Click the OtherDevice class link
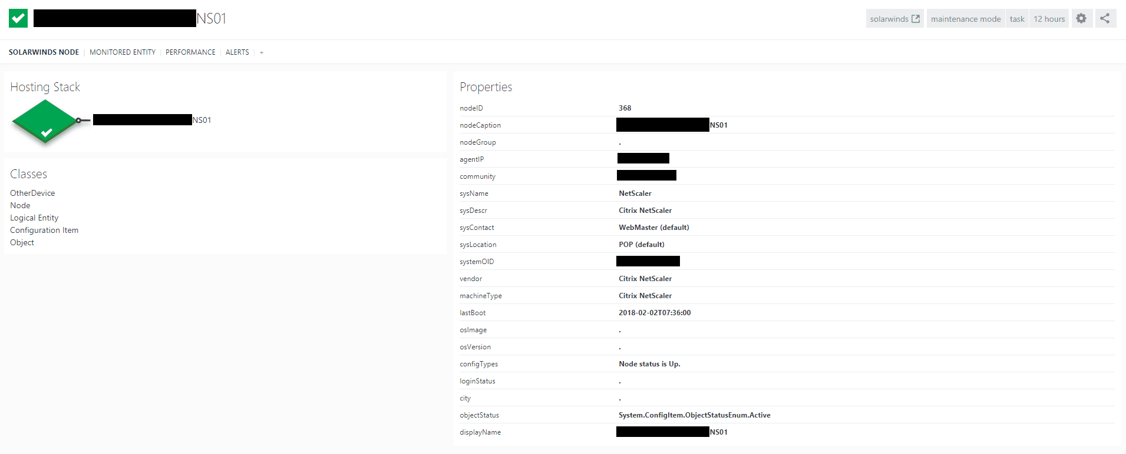This screenshot has height=454, width=1126. 32,193
